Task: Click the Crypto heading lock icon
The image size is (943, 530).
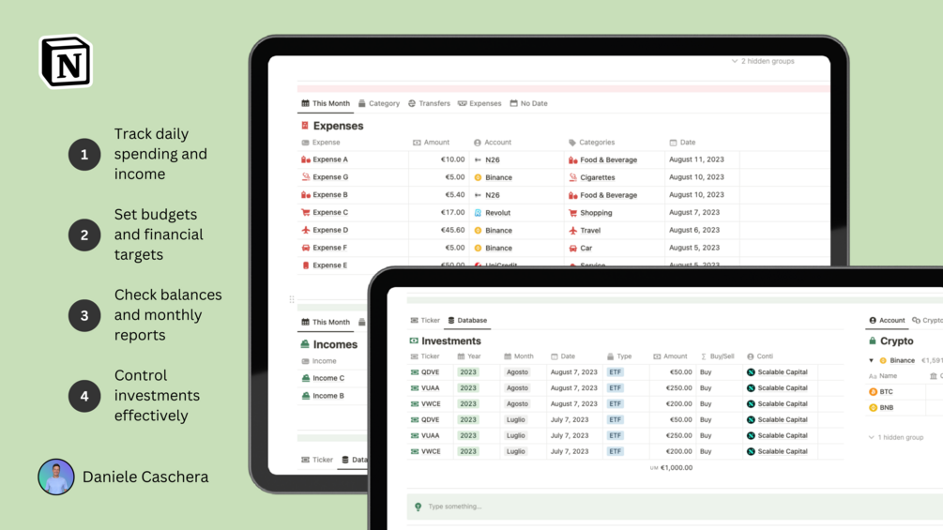Action: click(873, 341)
